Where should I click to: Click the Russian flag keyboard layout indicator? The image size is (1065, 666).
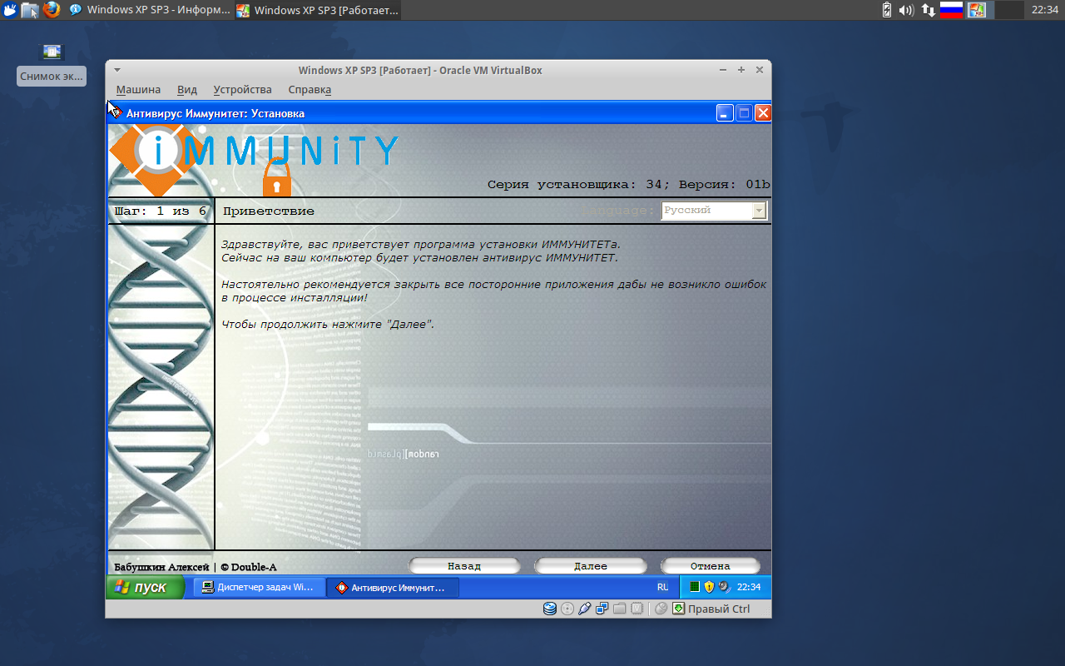click(x=951, y=10)
